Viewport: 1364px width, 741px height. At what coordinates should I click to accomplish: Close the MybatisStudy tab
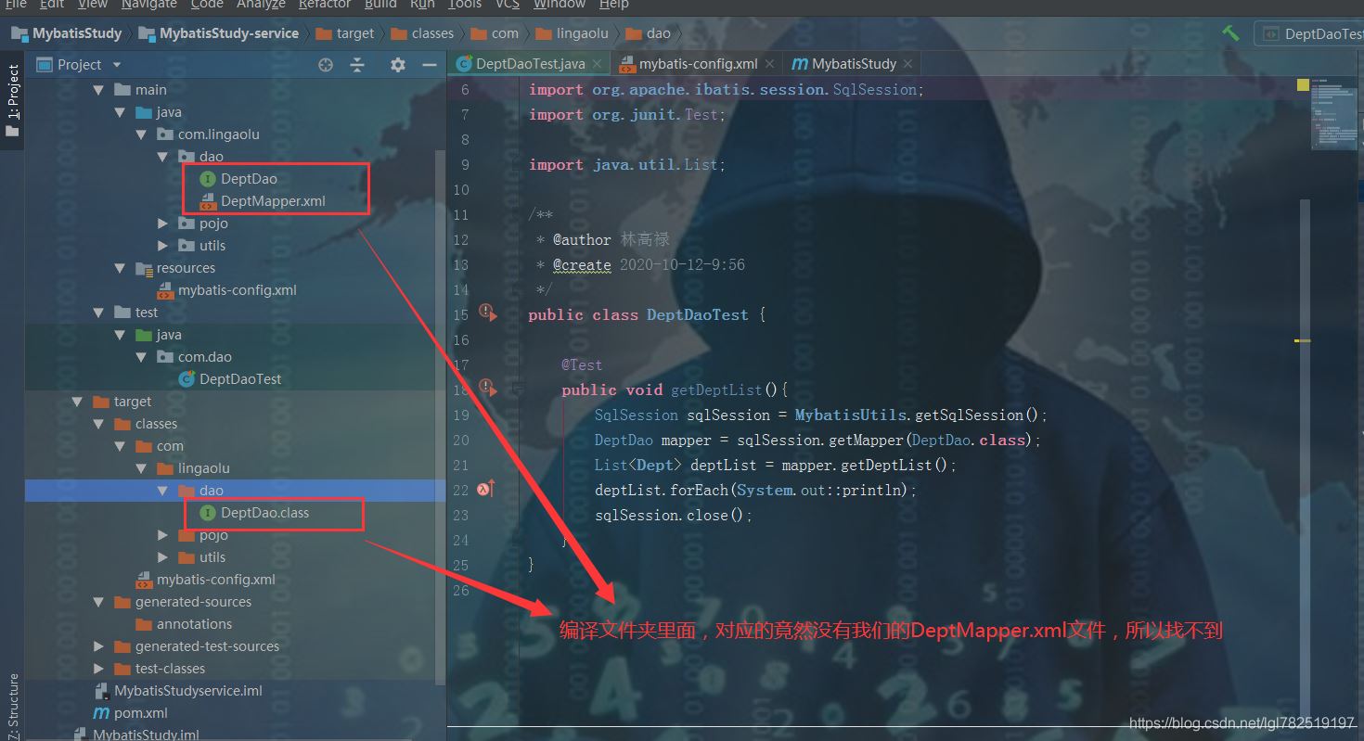point(907,64)
